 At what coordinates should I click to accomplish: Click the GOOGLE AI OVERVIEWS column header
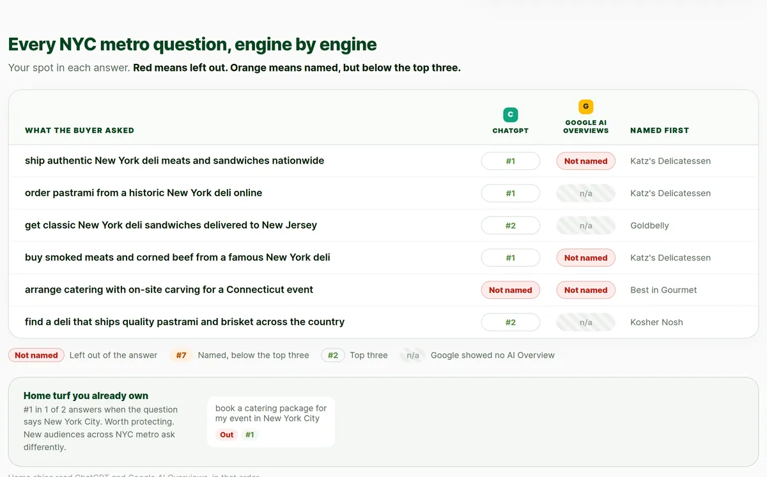coord(585,126)
